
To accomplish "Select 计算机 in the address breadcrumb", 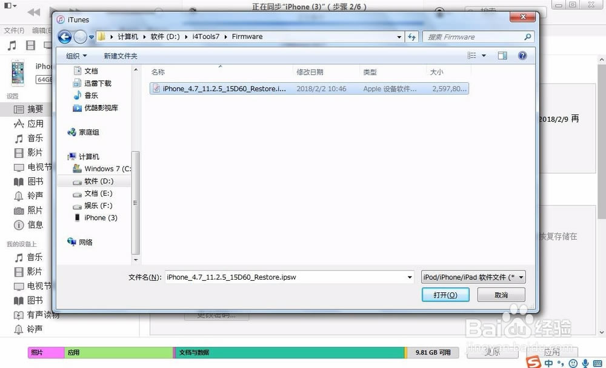I will [x=127, y=37].
